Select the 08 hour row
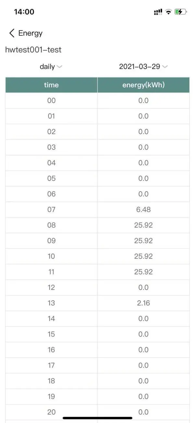This screenshot has height=423, width=195. (x=51, y=225)
